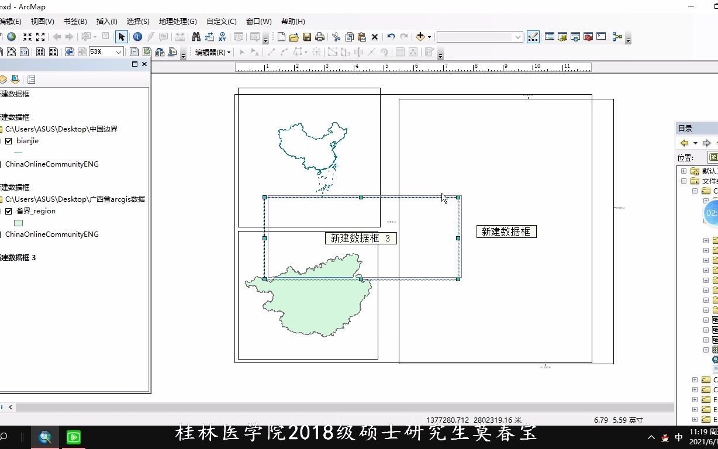Open the Python window
Viewport: 718px width, 449px height.
click(601, 36)
